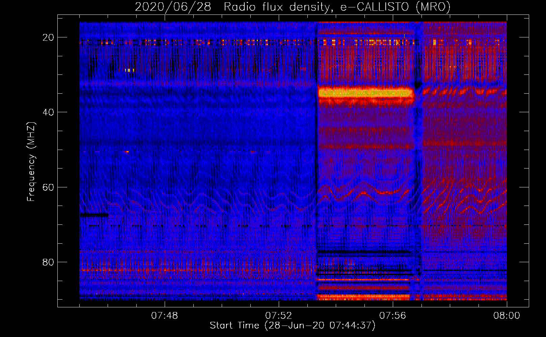This screenshot has height=337, width=546.
Task: Click the 07:52 time tick label
Action: [x=279, y=316]
